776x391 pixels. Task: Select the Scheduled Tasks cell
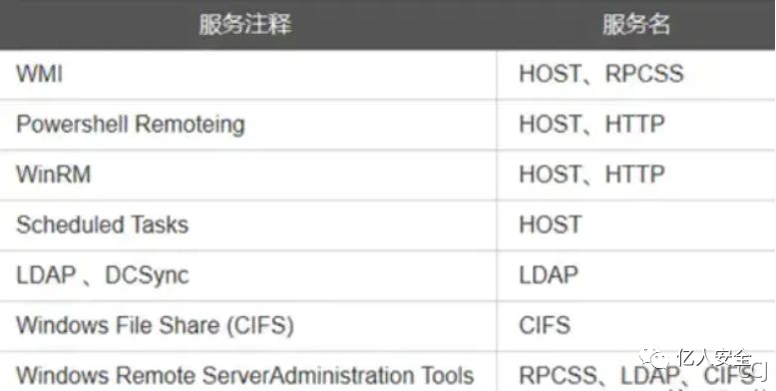click(x=248, y=225)
